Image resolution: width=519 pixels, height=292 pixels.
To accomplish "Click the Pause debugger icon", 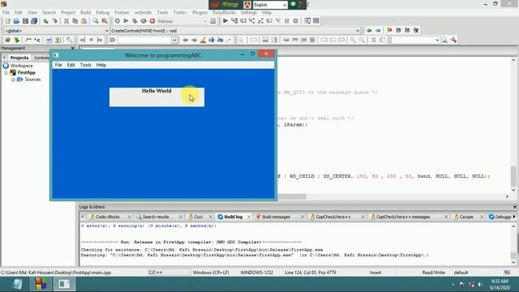I will pos(286,21).
